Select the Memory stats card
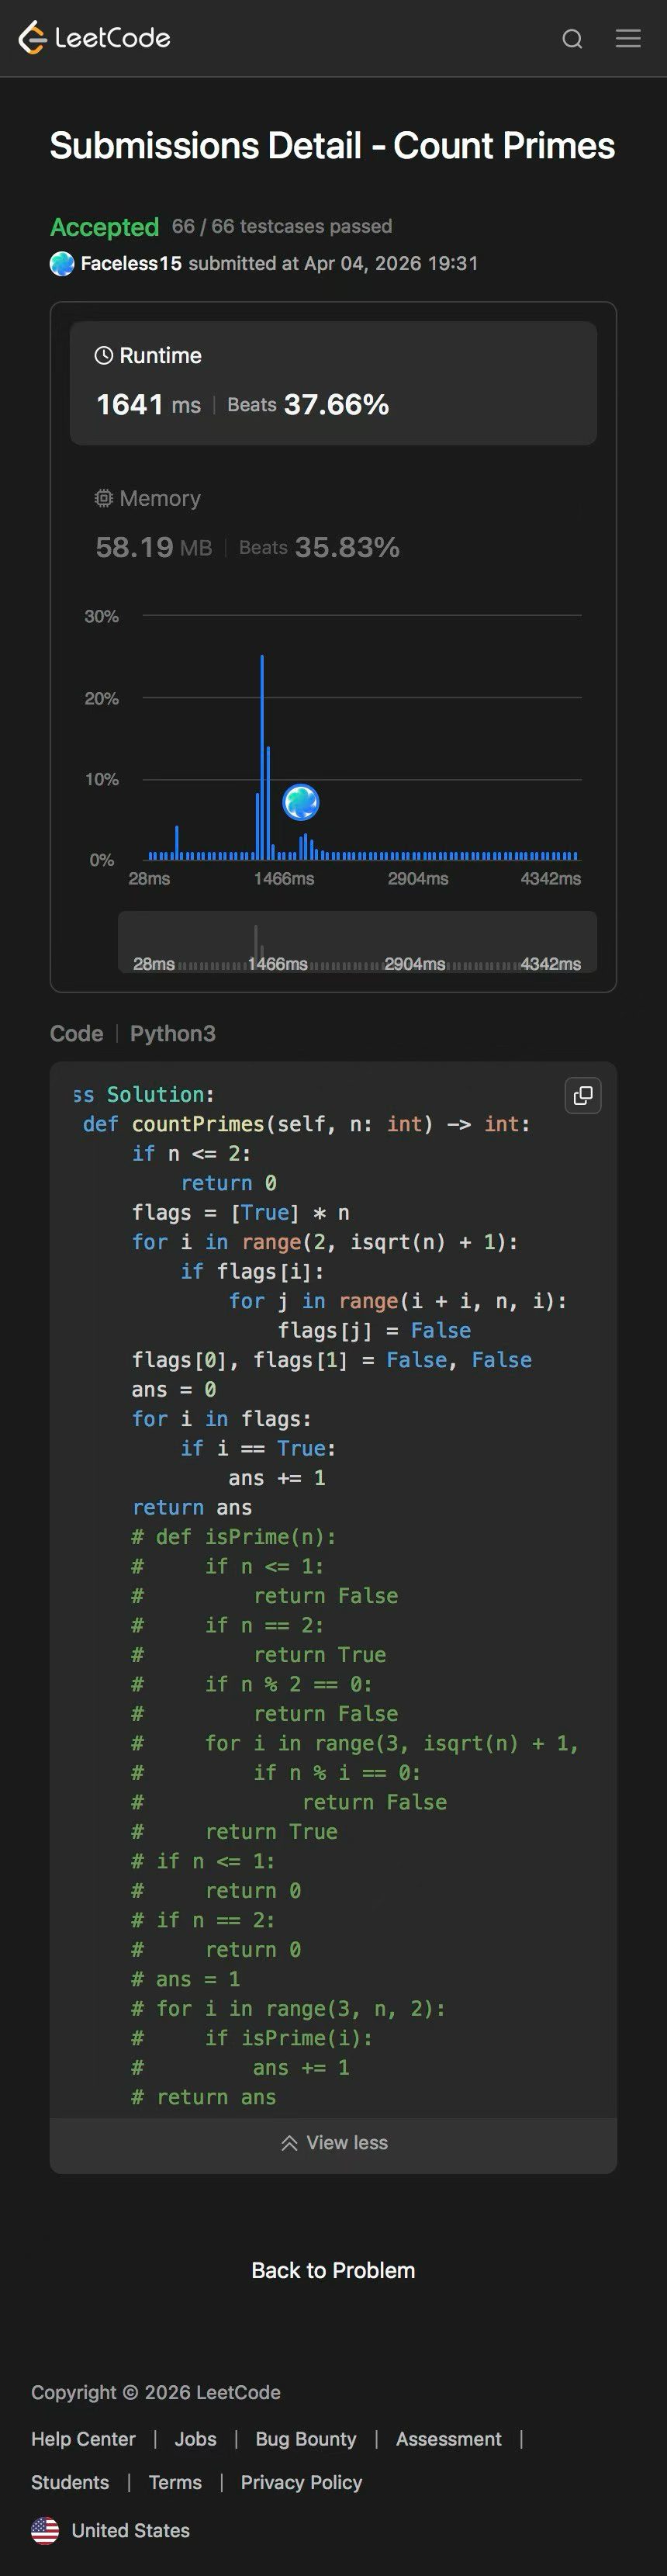Image resolution: width=667 pixels, height=2576 pixels. click(x=333, y=524)
